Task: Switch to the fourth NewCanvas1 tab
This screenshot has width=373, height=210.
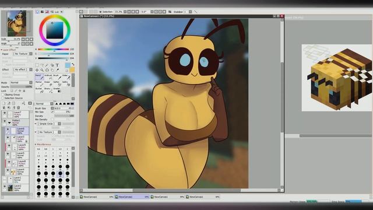Action: tap(203, 197)
